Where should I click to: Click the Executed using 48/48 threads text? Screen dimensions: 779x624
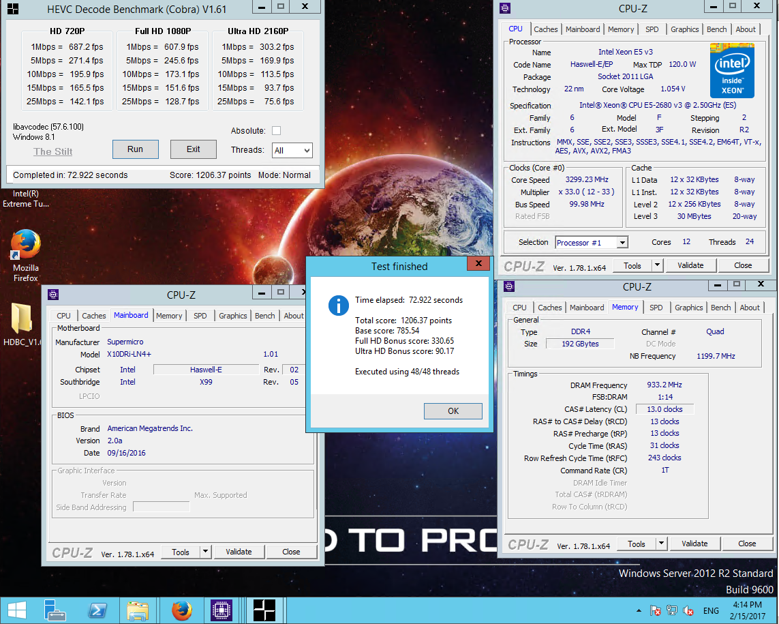pos(407,372)
